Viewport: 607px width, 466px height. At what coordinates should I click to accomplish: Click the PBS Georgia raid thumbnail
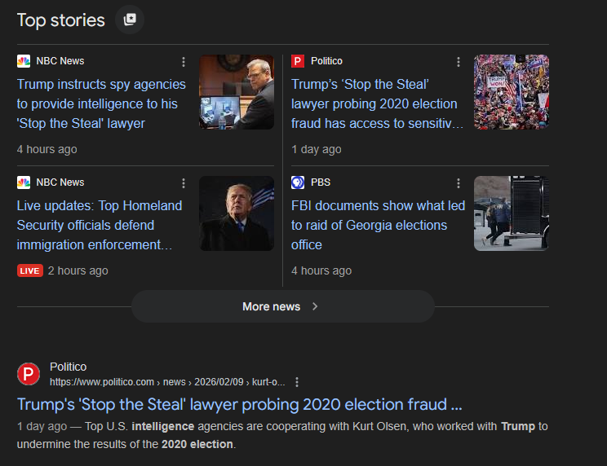tap(512, 213)
